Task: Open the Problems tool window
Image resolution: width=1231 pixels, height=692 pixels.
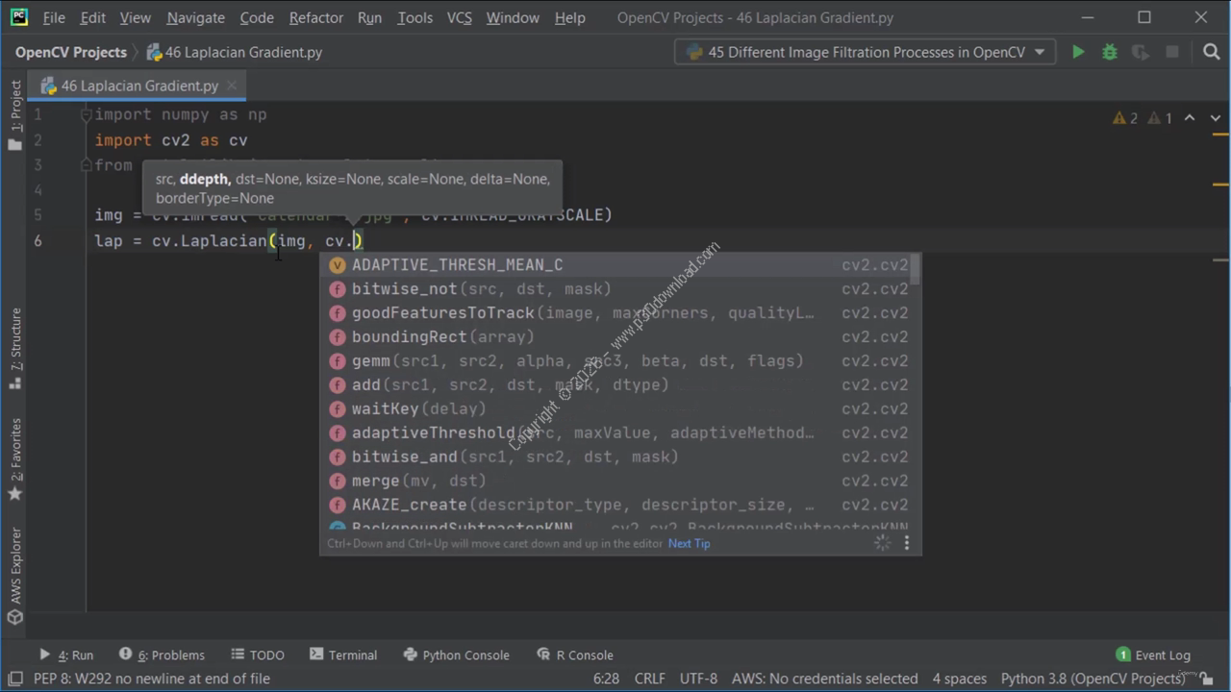Action: tap(162, 655)
